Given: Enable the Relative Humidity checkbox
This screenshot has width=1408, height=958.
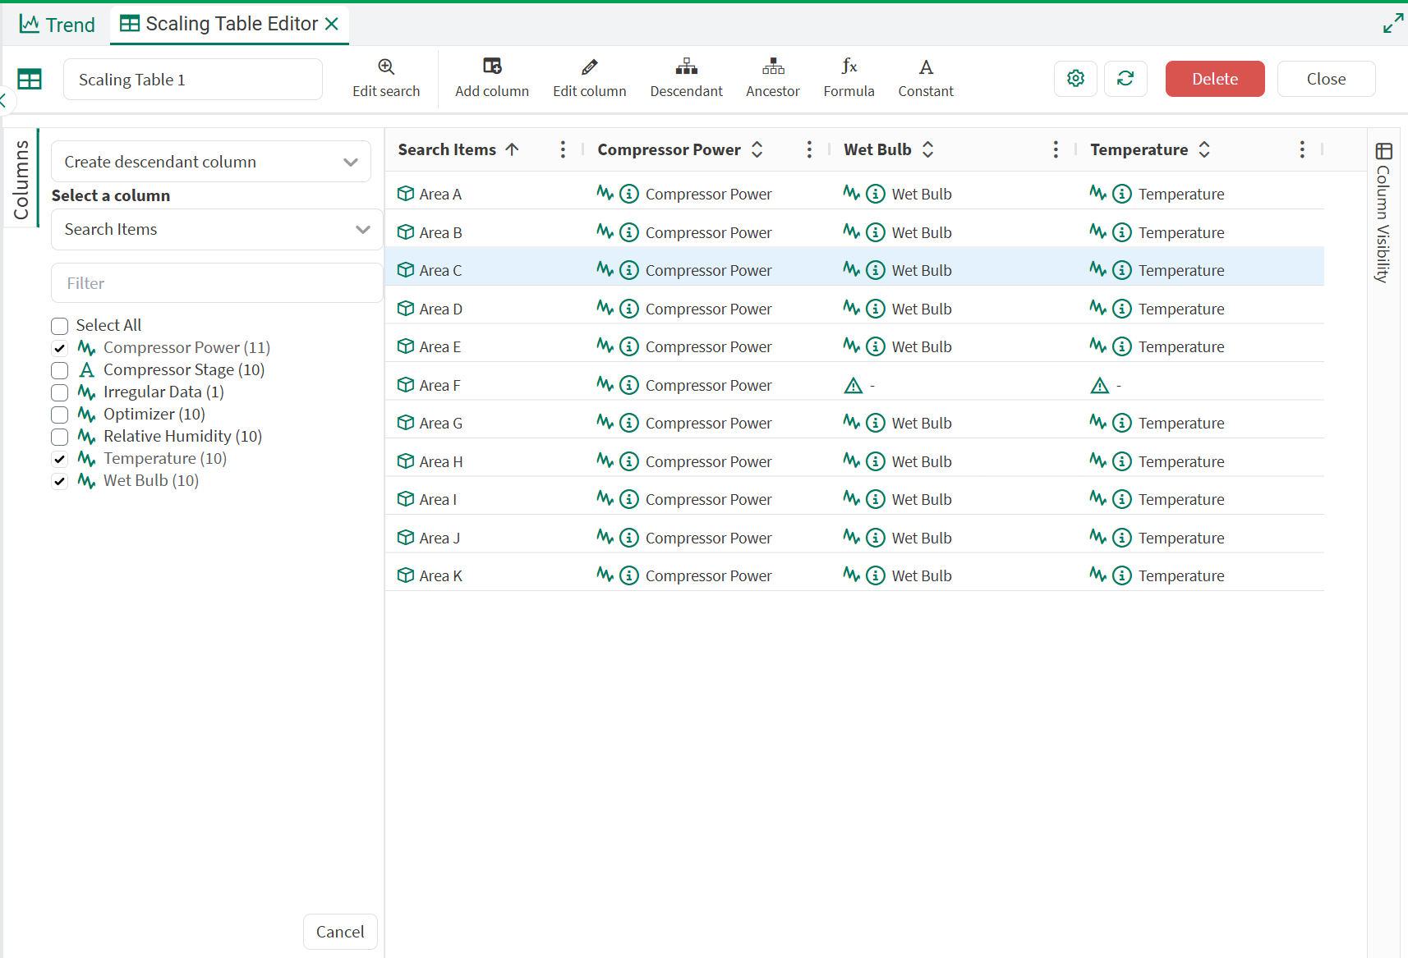Looking at the screenshot, I should click(60, 437).
